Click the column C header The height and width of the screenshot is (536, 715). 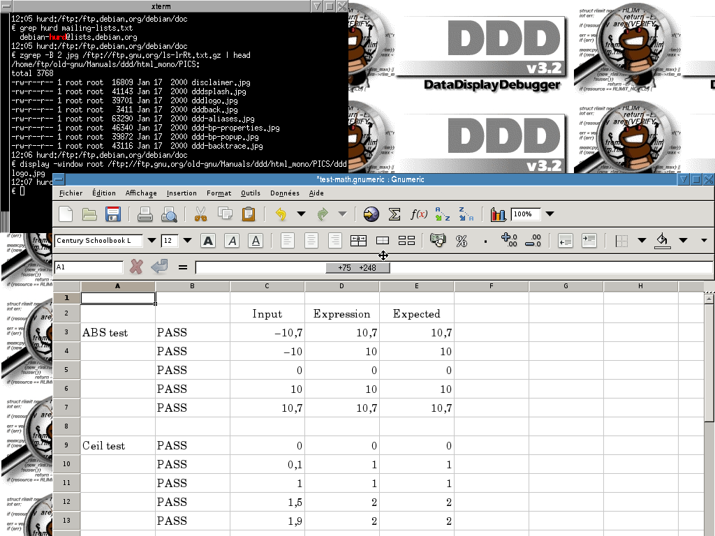(267, 286)
